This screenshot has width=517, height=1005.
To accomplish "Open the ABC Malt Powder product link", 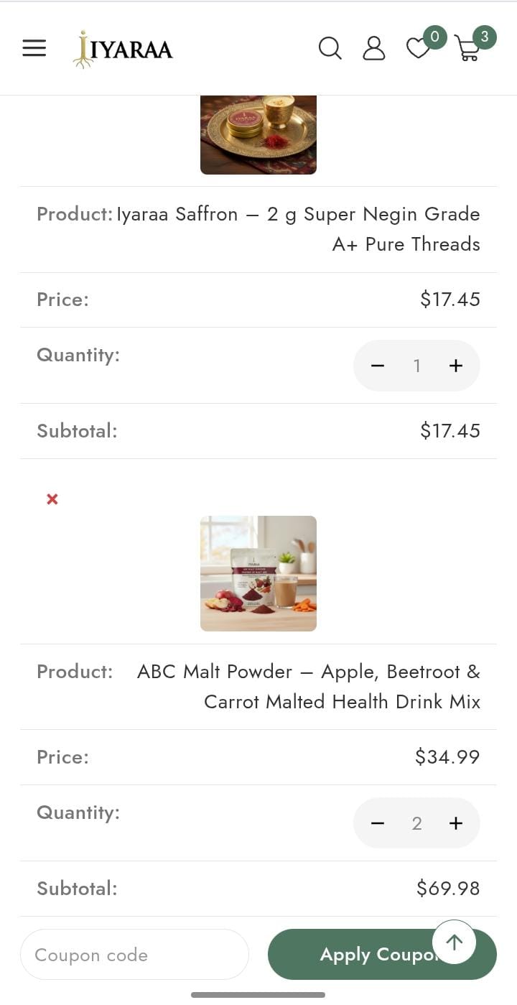I will [x=309, y=686].
